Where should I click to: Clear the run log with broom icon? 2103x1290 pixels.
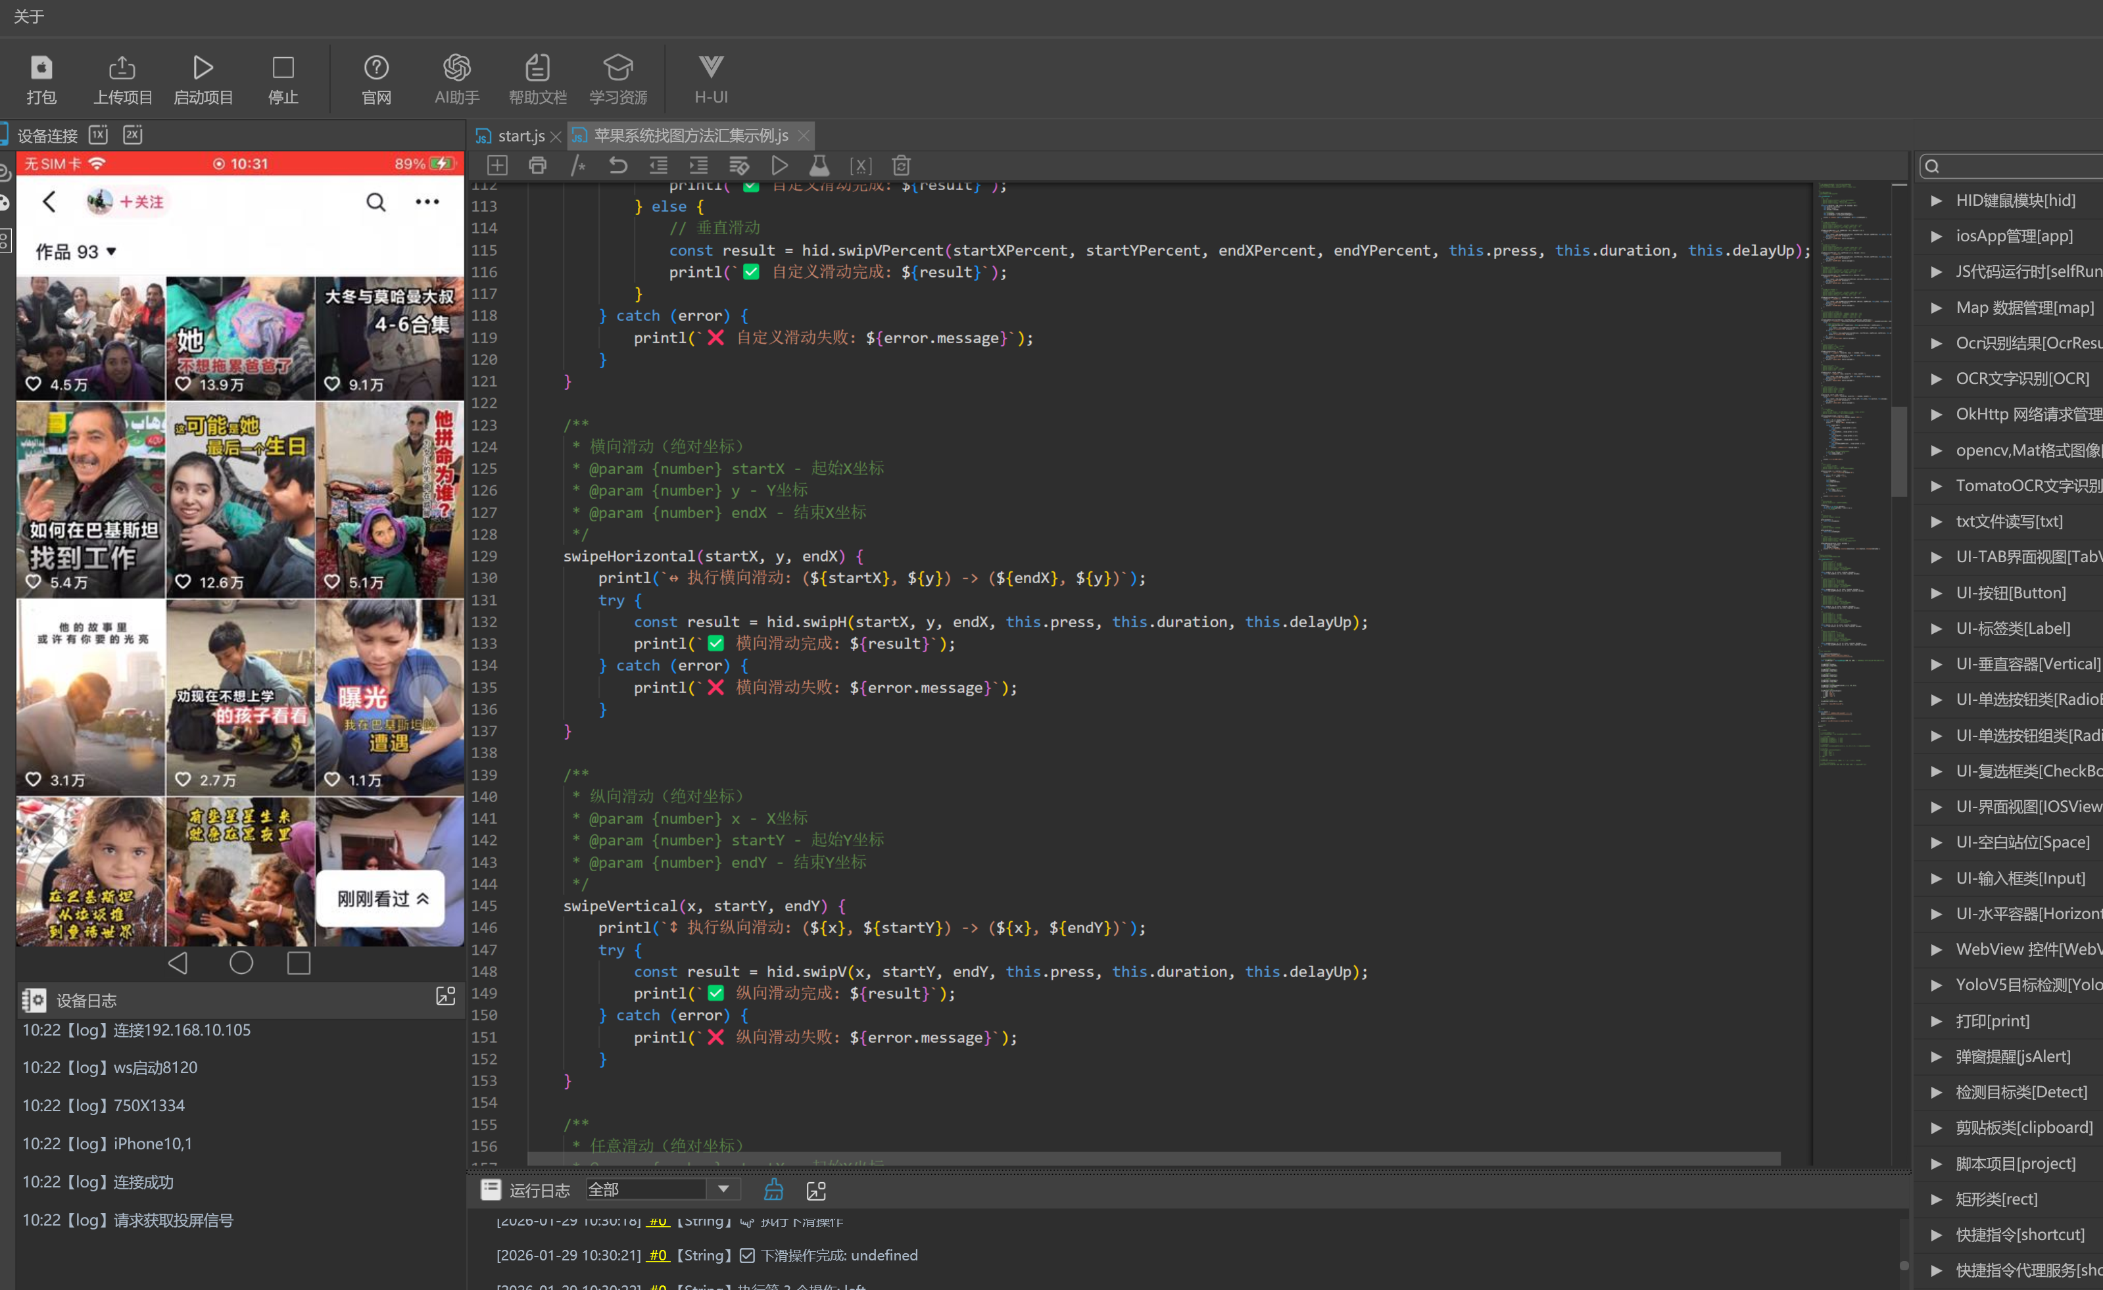(773, 1189)
